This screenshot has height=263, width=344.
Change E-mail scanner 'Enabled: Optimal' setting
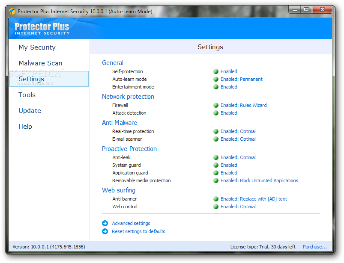point(238,139)
